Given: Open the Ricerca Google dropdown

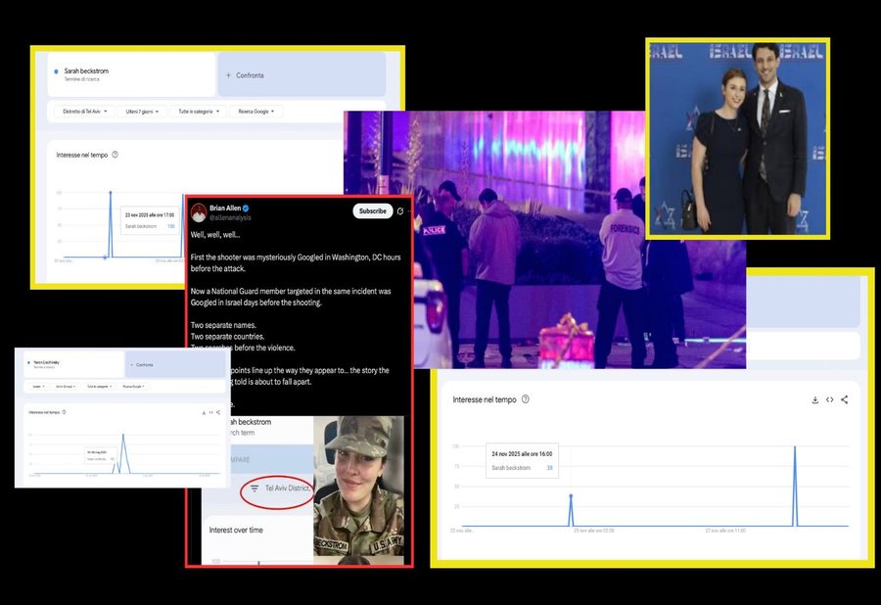Looking at the screenshot, I should 256,112.
